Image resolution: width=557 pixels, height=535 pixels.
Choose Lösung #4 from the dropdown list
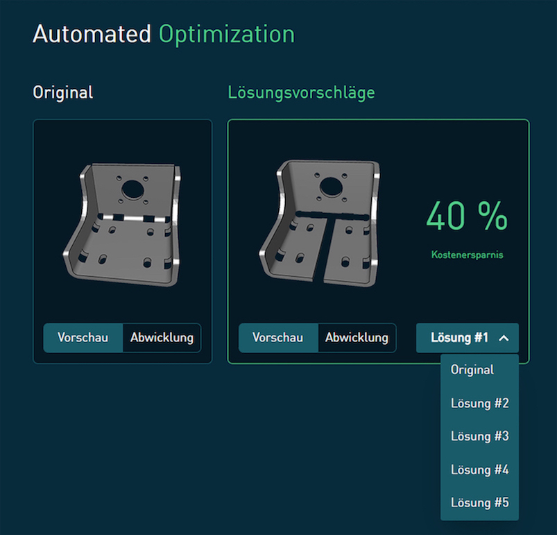coord(479,470)
